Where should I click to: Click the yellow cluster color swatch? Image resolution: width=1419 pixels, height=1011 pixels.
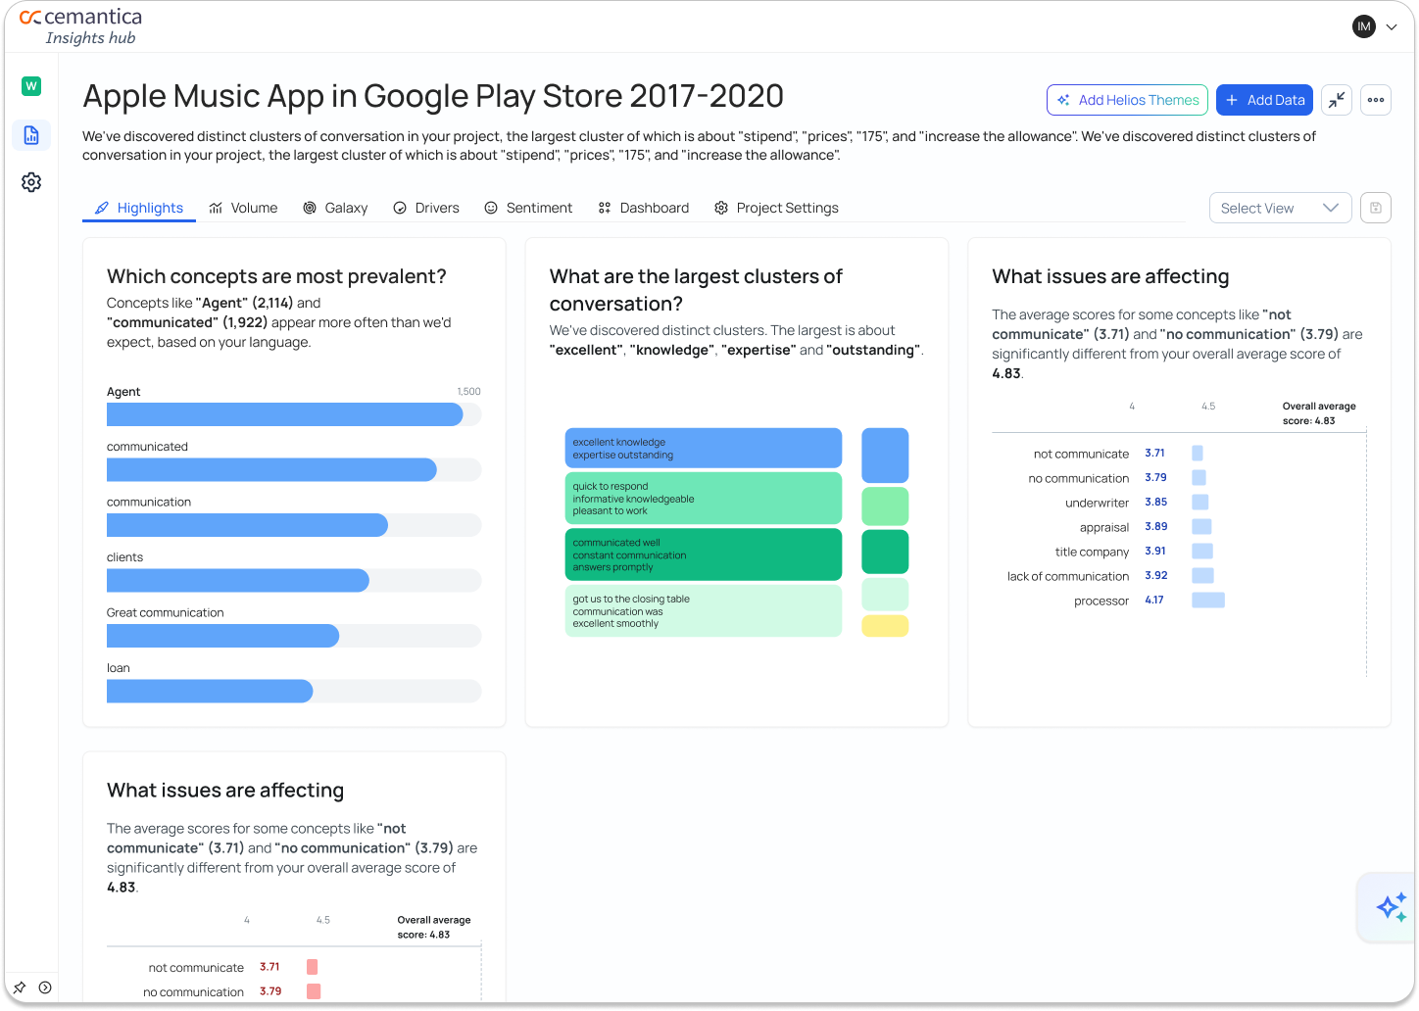point(885,626)
